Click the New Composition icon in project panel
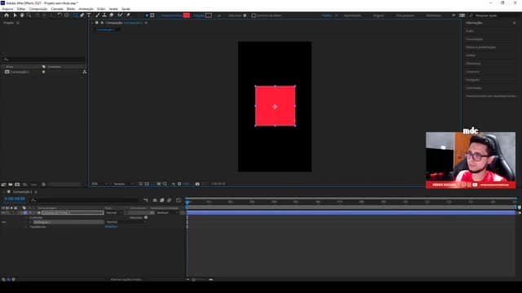 coord(17,185)
